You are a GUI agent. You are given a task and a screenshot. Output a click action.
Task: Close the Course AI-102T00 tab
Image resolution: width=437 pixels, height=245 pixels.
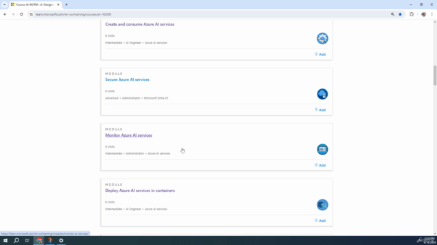(x=58, y=5)
